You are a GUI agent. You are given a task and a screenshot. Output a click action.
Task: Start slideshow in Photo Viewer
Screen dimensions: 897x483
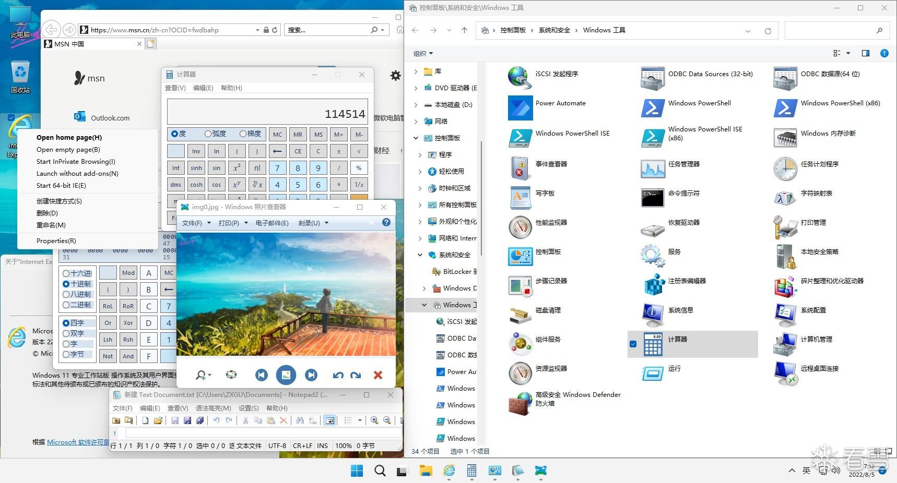pyautogui.click(x=286, y=375)
